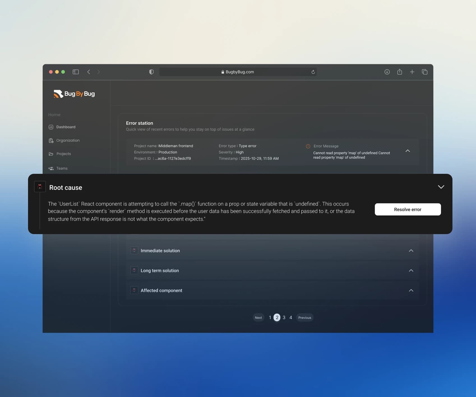This screenshot has width=476, height=397.
Task: Expand the Immediate solution section
Action: [x=411, y=251]
